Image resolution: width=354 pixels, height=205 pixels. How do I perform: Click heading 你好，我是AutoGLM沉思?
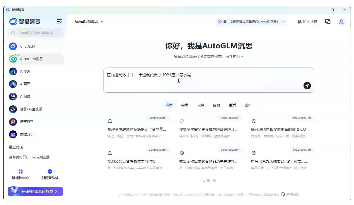tap(209, 46)
